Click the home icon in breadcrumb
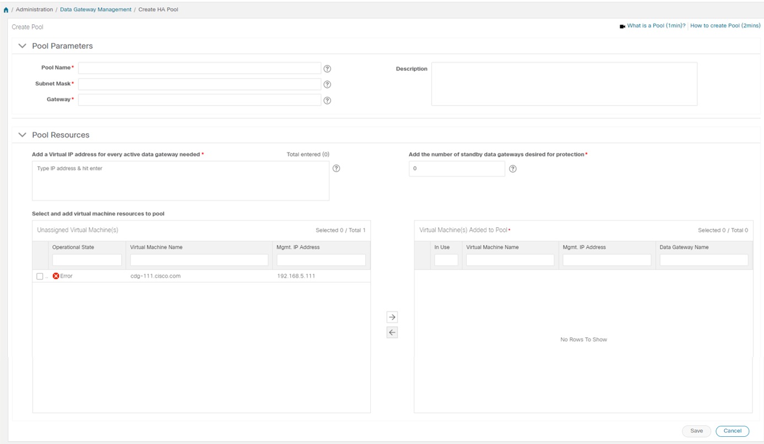This screenshot has width=764, height=444. [6, 10]
